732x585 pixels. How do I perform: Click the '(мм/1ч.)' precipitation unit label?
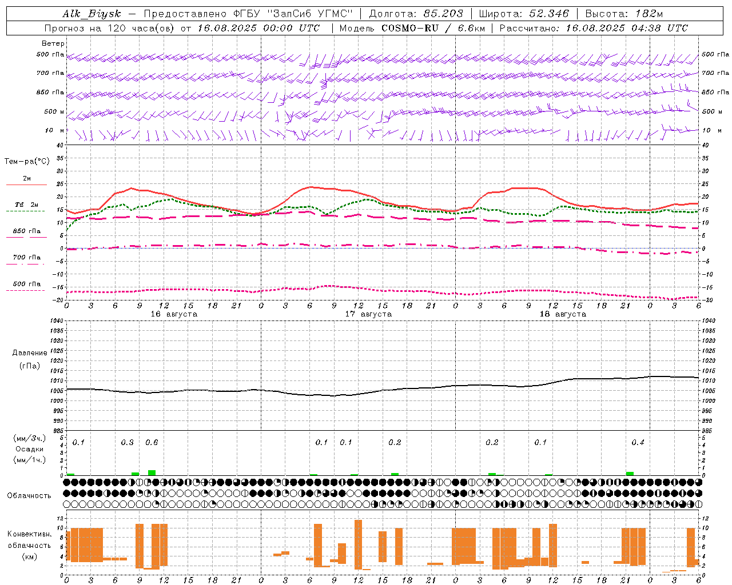pyautogui.click(x=30, y=460)
